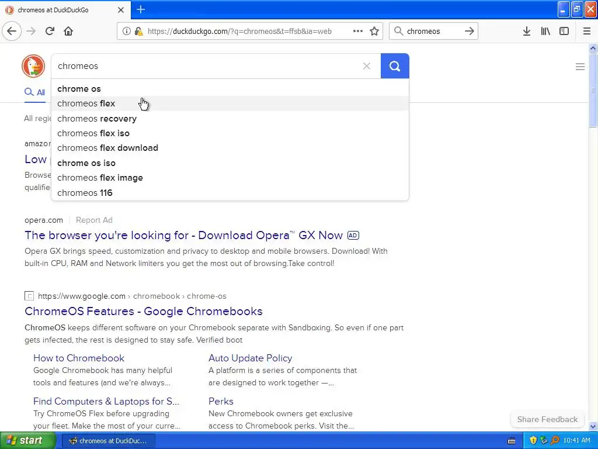Go back to the previous page
This screenshot has width=598, height=449.
coord(12,31)
